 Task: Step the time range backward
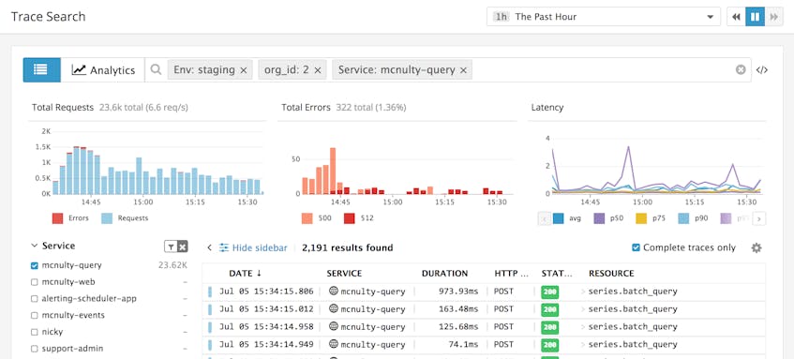tap(736, 17)
